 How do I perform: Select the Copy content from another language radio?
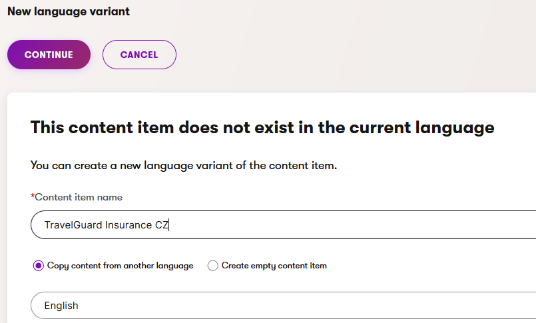[x=38, y=266]
